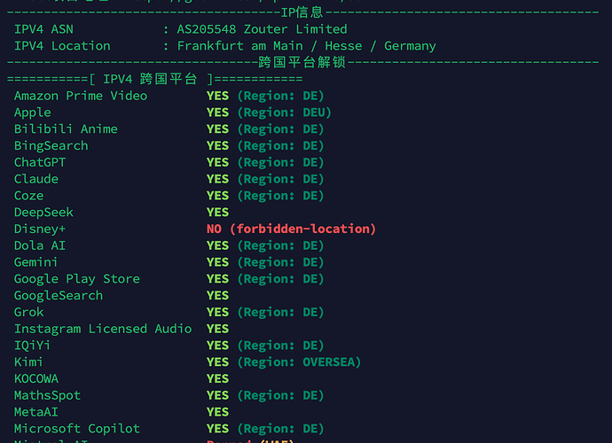Click the Microsoft Copilot service name
The image size is (612, 443).
(x=77, y=429)
